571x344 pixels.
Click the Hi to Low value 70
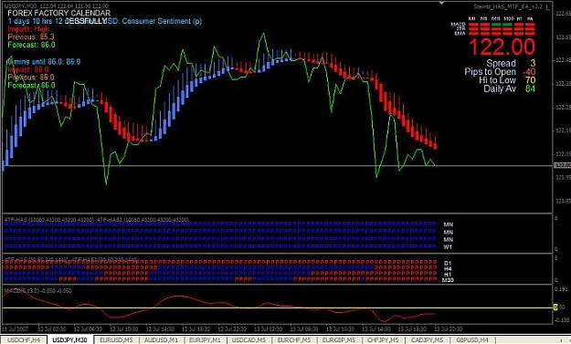click(530, 80)
